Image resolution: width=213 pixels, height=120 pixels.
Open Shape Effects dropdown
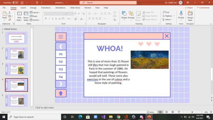[x=150, y=20]
